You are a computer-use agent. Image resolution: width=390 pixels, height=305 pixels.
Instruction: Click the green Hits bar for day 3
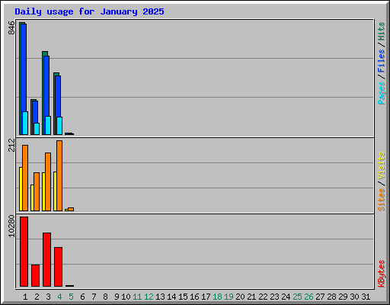[x=43, y=93]
